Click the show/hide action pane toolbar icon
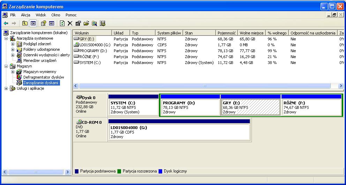The width and height of the screenshot is (346, 185). (x=52, y=23)
